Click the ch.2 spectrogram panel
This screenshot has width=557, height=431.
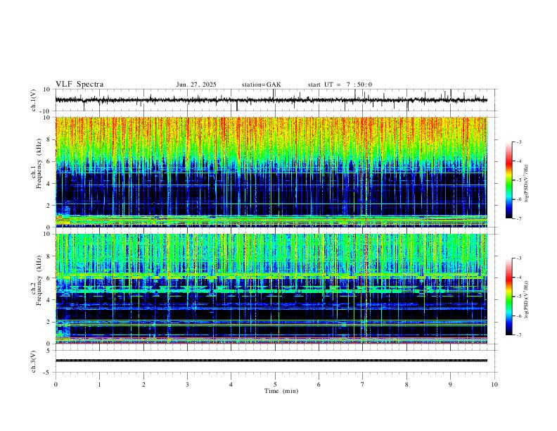[x=271, y=289]
